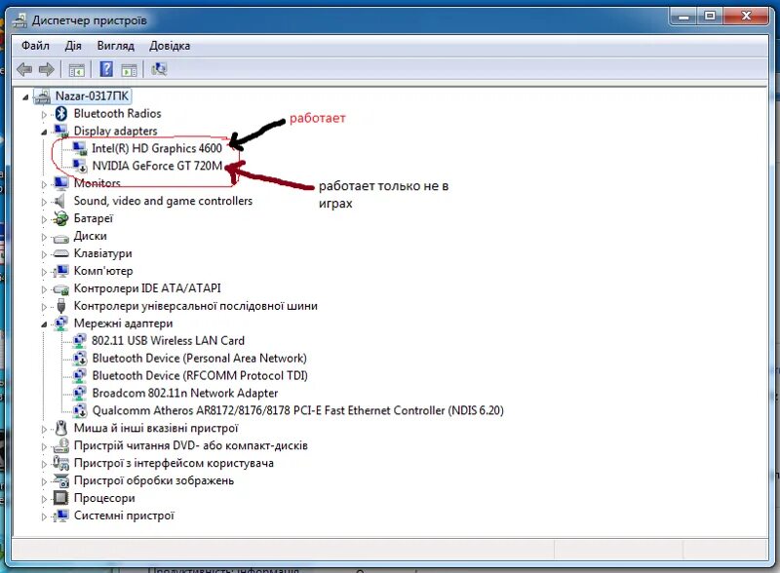Select Контролери IDE ATA/ATAPI label
The height and width of the screenshot is (573, 780).
click(x=147, y=288)
